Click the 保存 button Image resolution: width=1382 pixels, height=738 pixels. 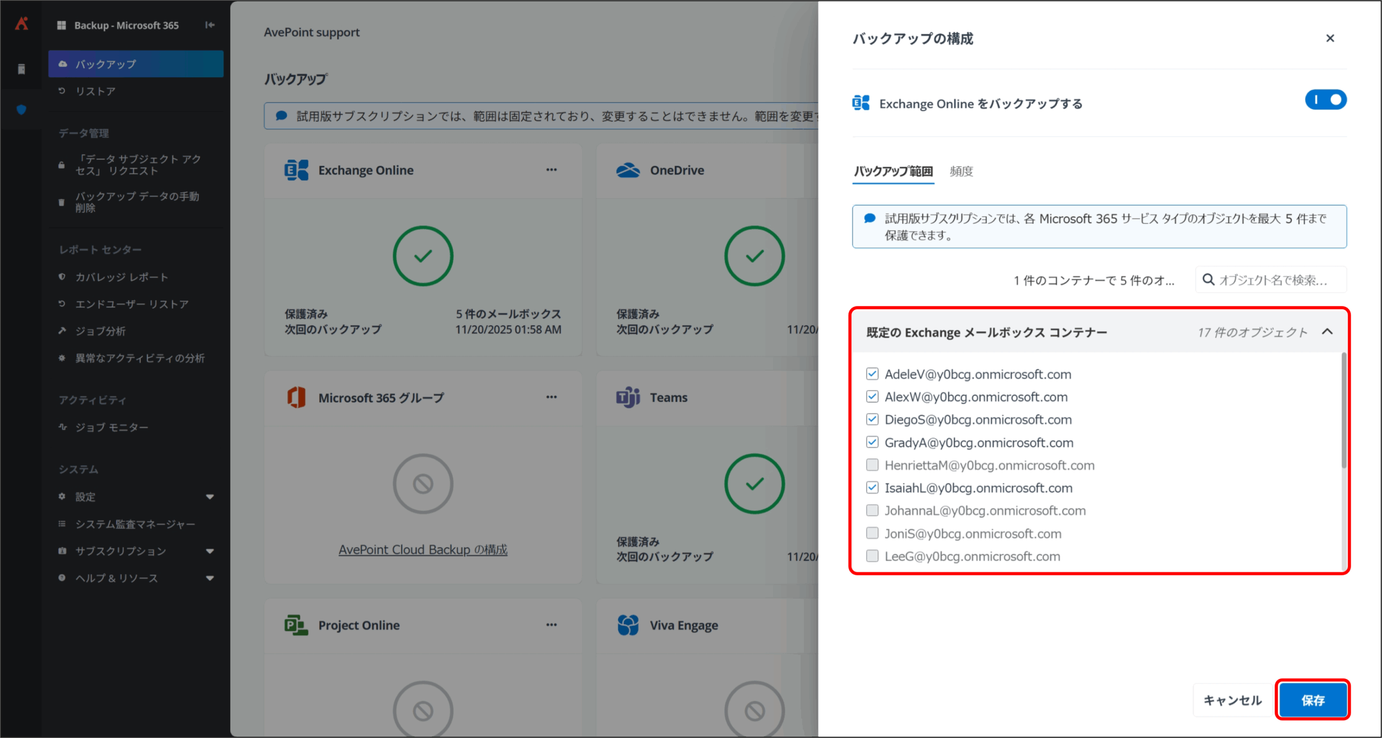point(1312,700)
